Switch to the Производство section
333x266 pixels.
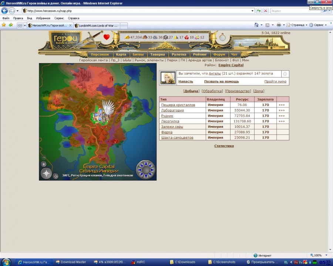point(238,91)
